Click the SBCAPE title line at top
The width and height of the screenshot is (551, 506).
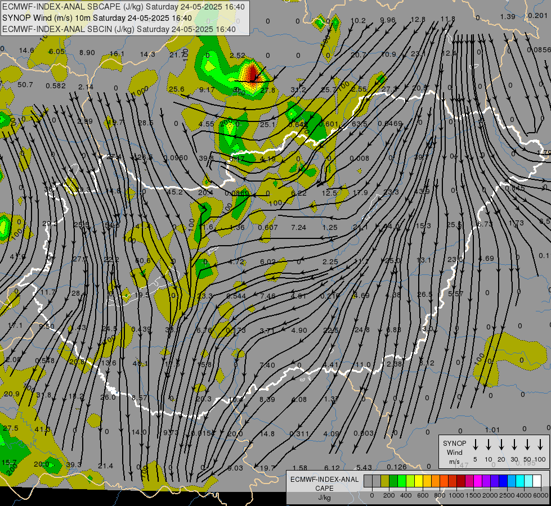pyautogui.click(x=123, y=7)
